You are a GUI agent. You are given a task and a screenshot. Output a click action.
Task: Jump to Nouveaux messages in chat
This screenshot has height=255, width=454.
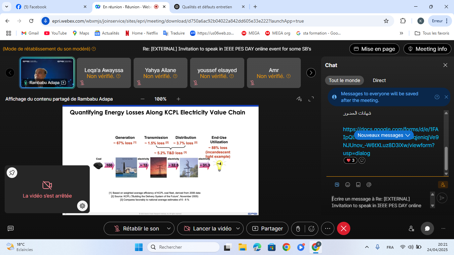pyautogui.click(x=384, y=135)
